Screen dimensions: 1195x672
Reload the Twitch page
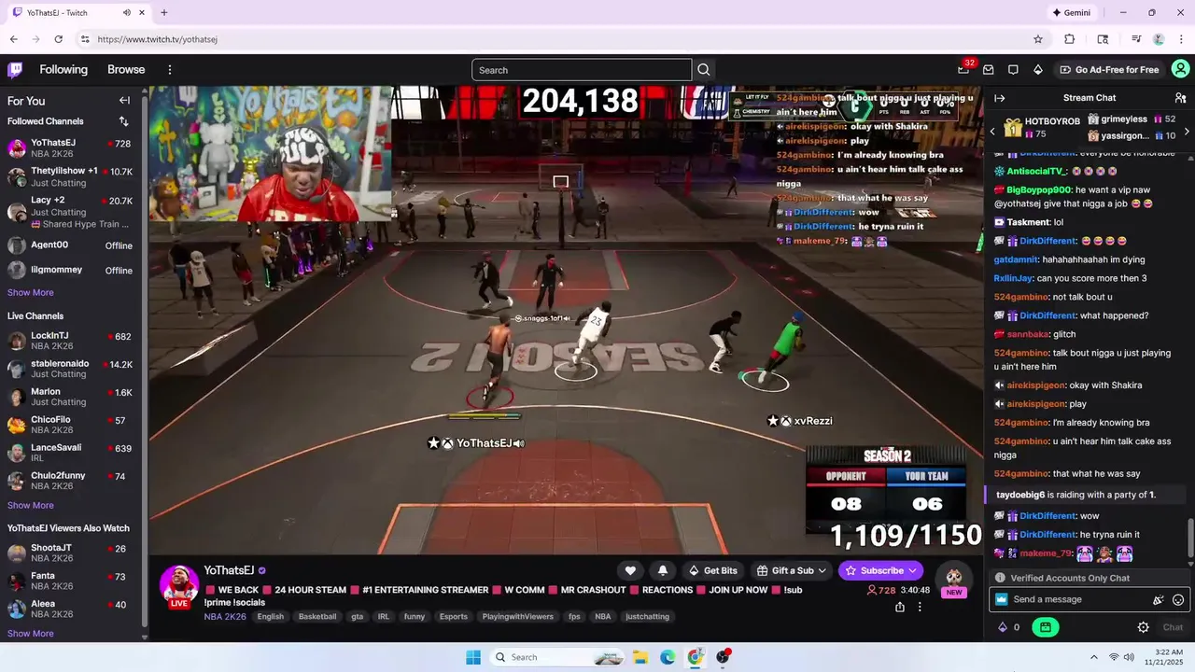click(58, 39)
